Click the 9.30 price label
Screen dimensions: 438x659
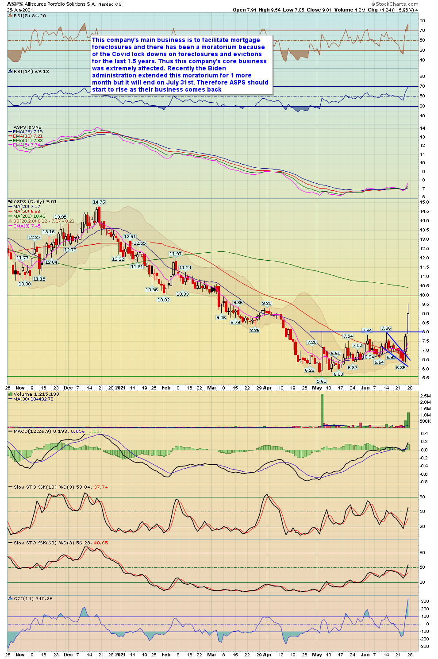point(266,303)
